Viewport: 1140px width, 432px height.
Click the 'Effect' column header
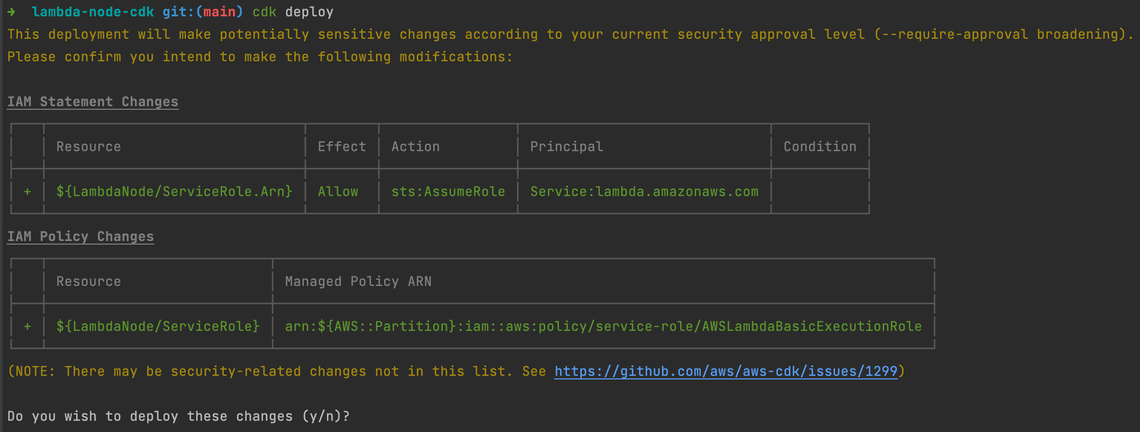pyautogui.click(x=342, y=147)
